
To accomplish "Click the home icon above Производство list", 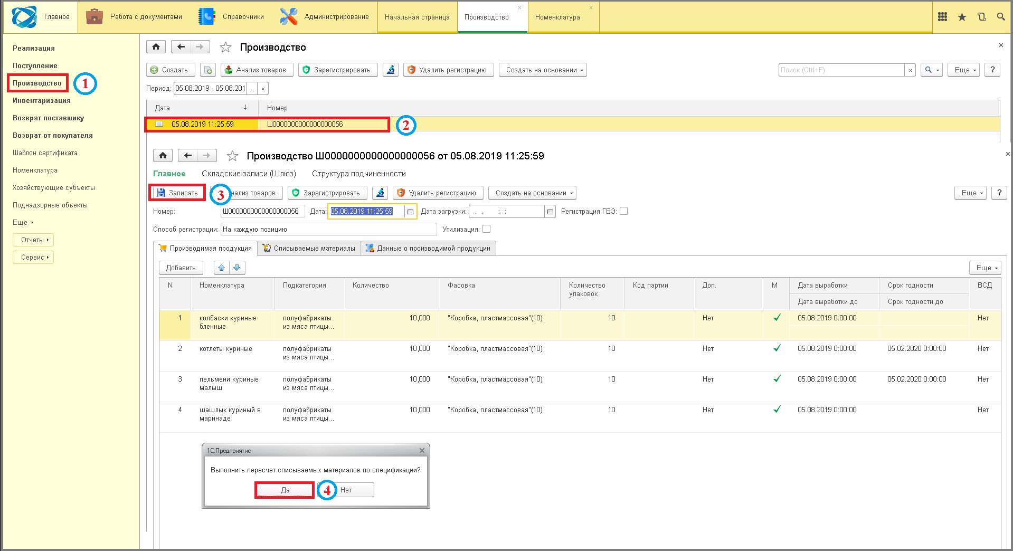I will [156, 47].
